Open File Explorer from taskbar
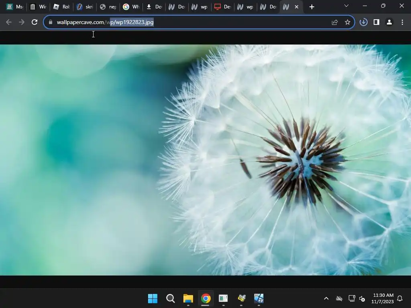The width and height of the screenshot is (411, 308). point(188,298)
